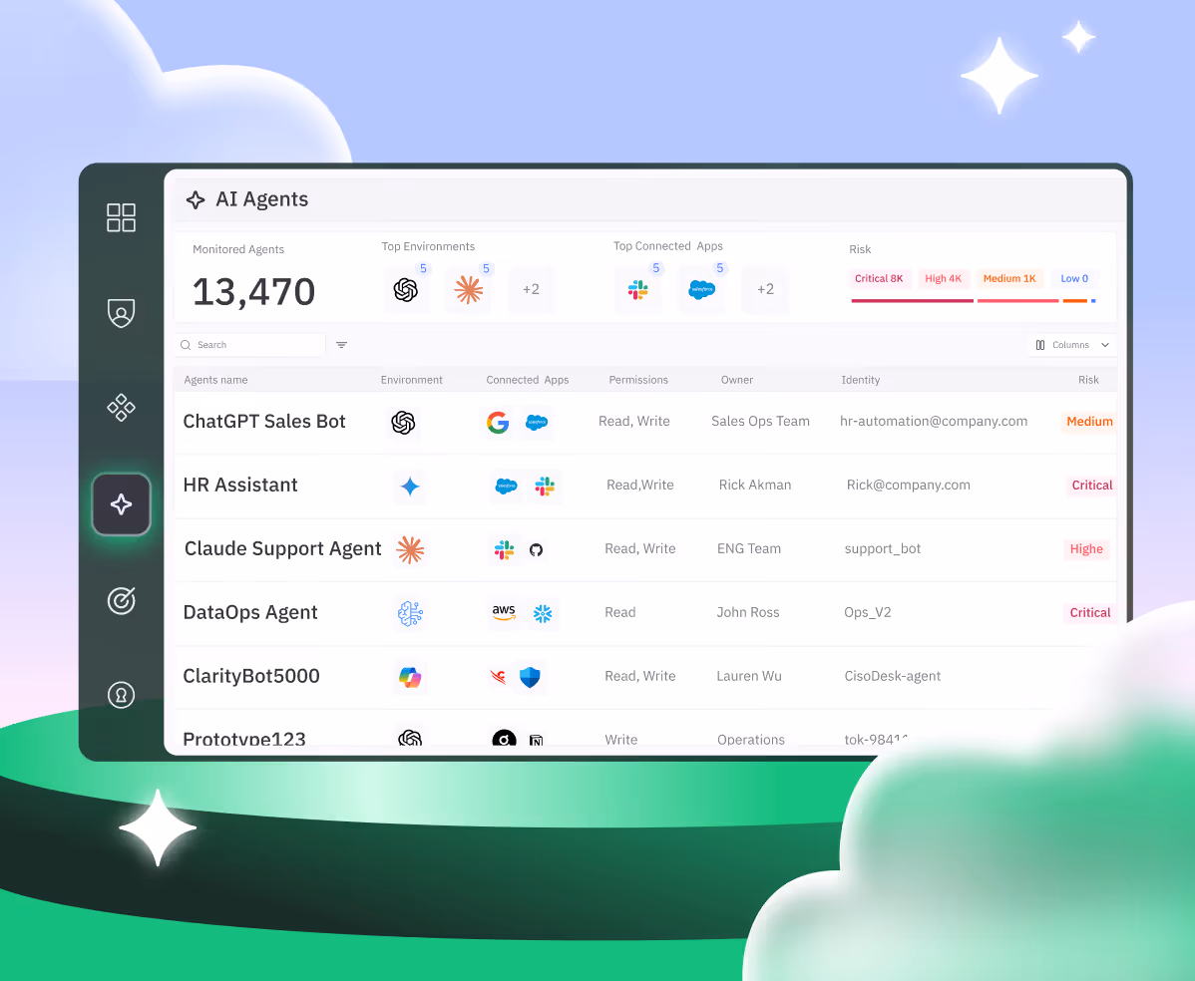Open the filter icon next to search

tap(341, 344)
